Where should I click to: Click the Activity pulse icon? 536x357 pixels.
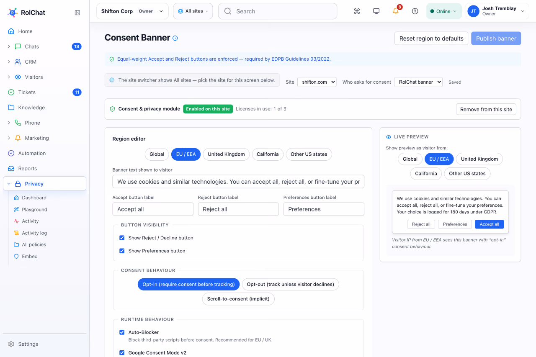(16, 221)
